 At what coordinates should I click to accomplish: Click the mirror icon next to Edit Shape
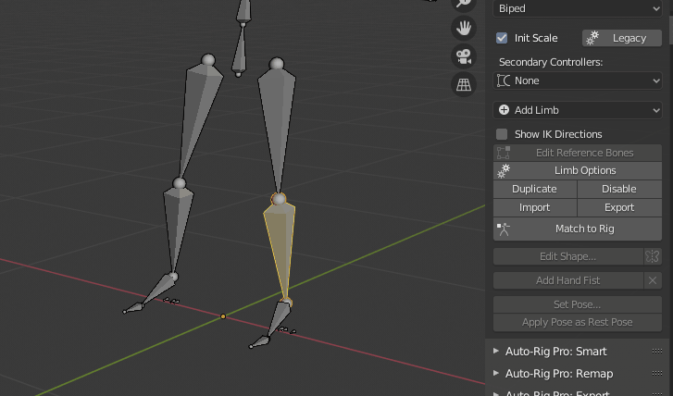653,256
